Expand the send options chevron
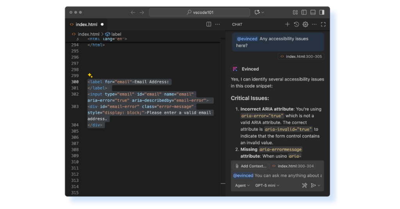400x209 pixels. coord(319,186)
